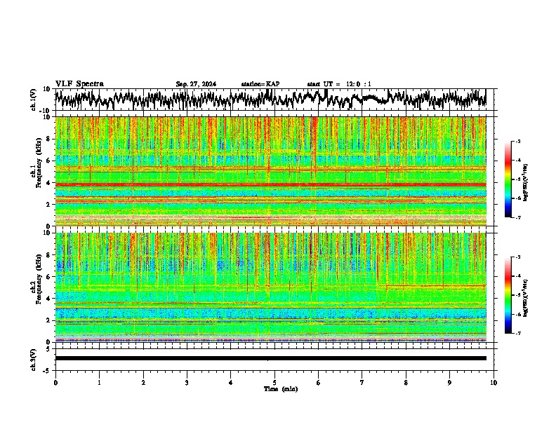Click the "-3" tick on ch.1 colorbar
556x429 pixels.
(x=517, y=141)
